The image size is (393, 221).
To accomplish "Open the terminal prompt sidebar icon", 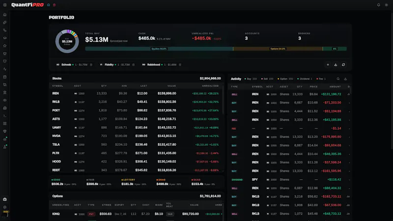I will point(5,116).
